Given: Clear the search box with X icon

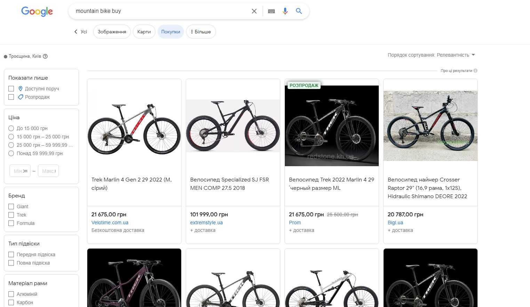Looking at the screenshot, I should click(254, 11).
